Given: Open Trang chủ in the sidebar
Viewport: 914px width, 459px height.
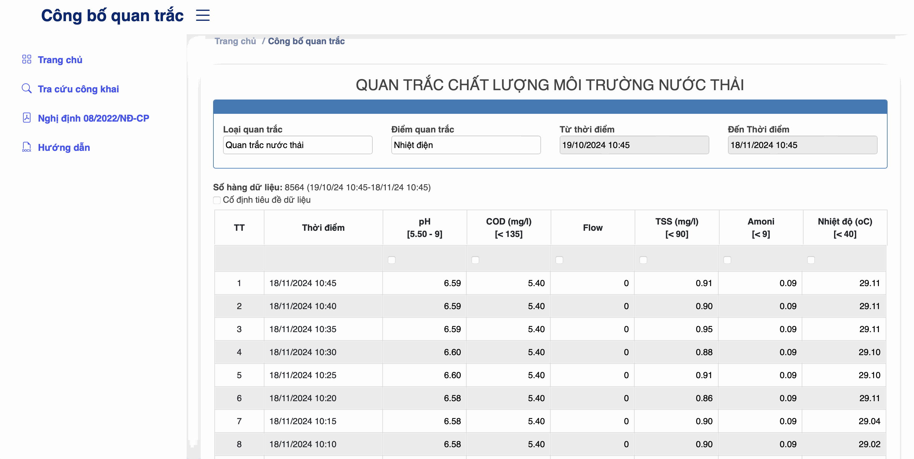Looking at the screenshot, I should 60,60.
